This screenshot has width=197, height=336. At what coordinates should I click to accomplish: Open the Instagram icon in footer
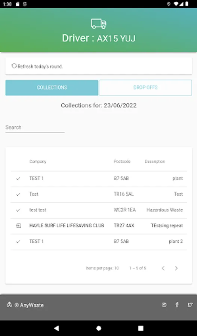[164, 305]
